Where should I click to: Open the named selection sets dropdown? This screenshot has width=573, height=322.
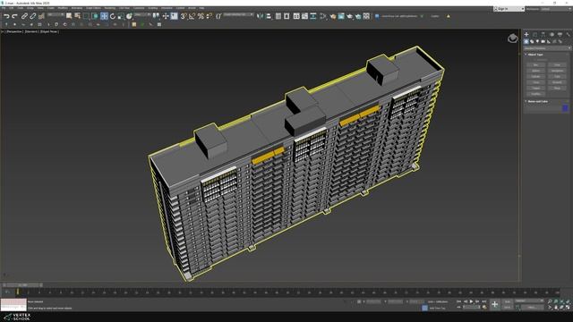[238, 14]
